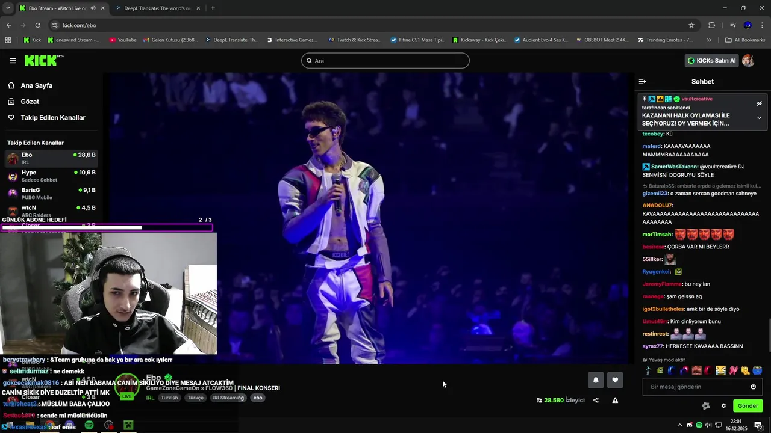Click the KICKs gift icon beside settings
This screenshot has height=433, width=771.
tap(706, 406)
